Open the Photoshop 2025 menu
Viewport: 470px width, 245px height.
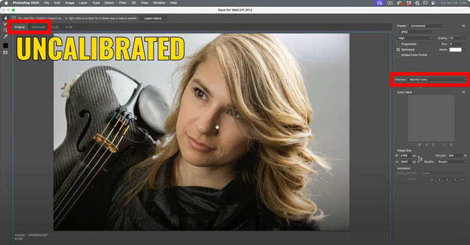click(26, 3)
